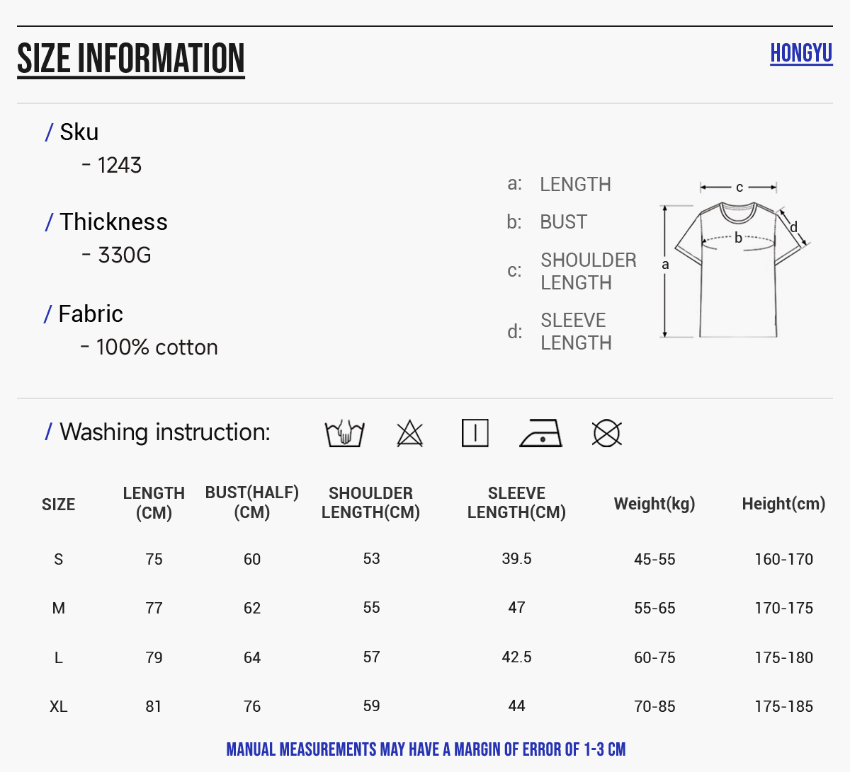850x772 pixels.
Task: Open the HONGYU brand link
Action: pyautogui.click(x=801, y=53)
